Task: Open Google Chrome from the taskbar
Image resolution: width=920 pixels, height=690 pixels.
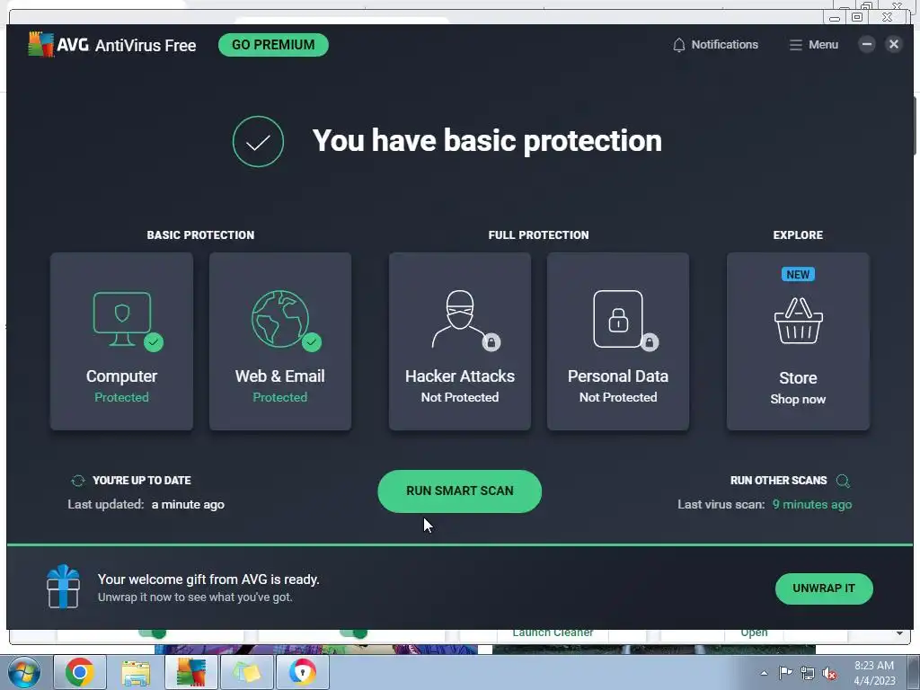Action: (80, 672)
